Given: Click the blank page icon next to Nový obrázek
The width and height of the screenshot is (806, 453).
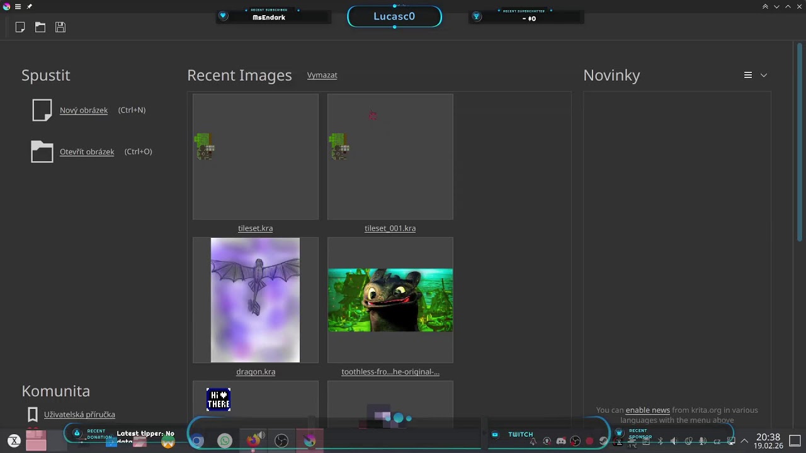Looking at the screenshot, I should 42,110.
